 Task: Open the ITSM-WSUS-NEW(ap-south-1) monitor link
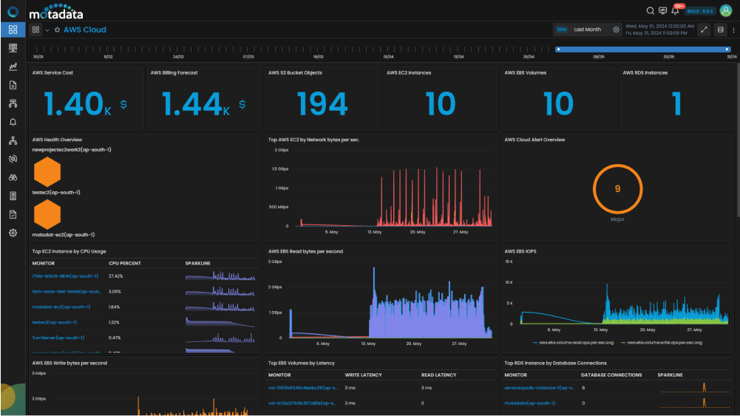65,276
